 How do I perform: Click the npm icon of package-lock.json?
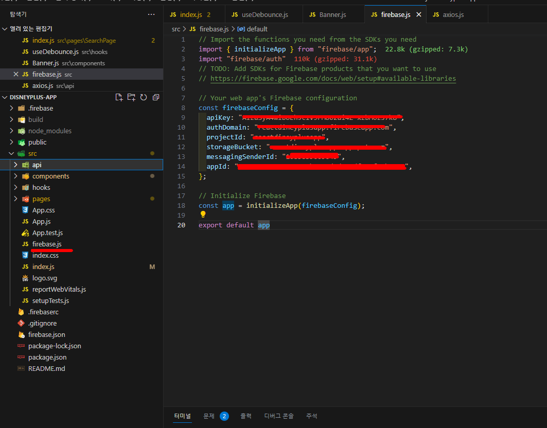(x=21, y=346)
